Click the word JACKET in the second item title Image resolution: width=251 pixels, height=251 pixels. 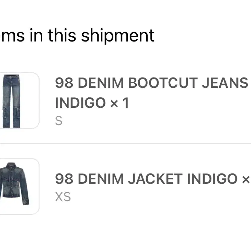[155, 179]
